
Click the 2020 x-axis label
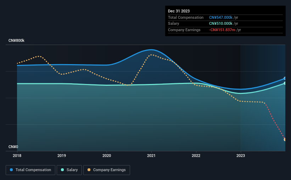tap(107, 156)
